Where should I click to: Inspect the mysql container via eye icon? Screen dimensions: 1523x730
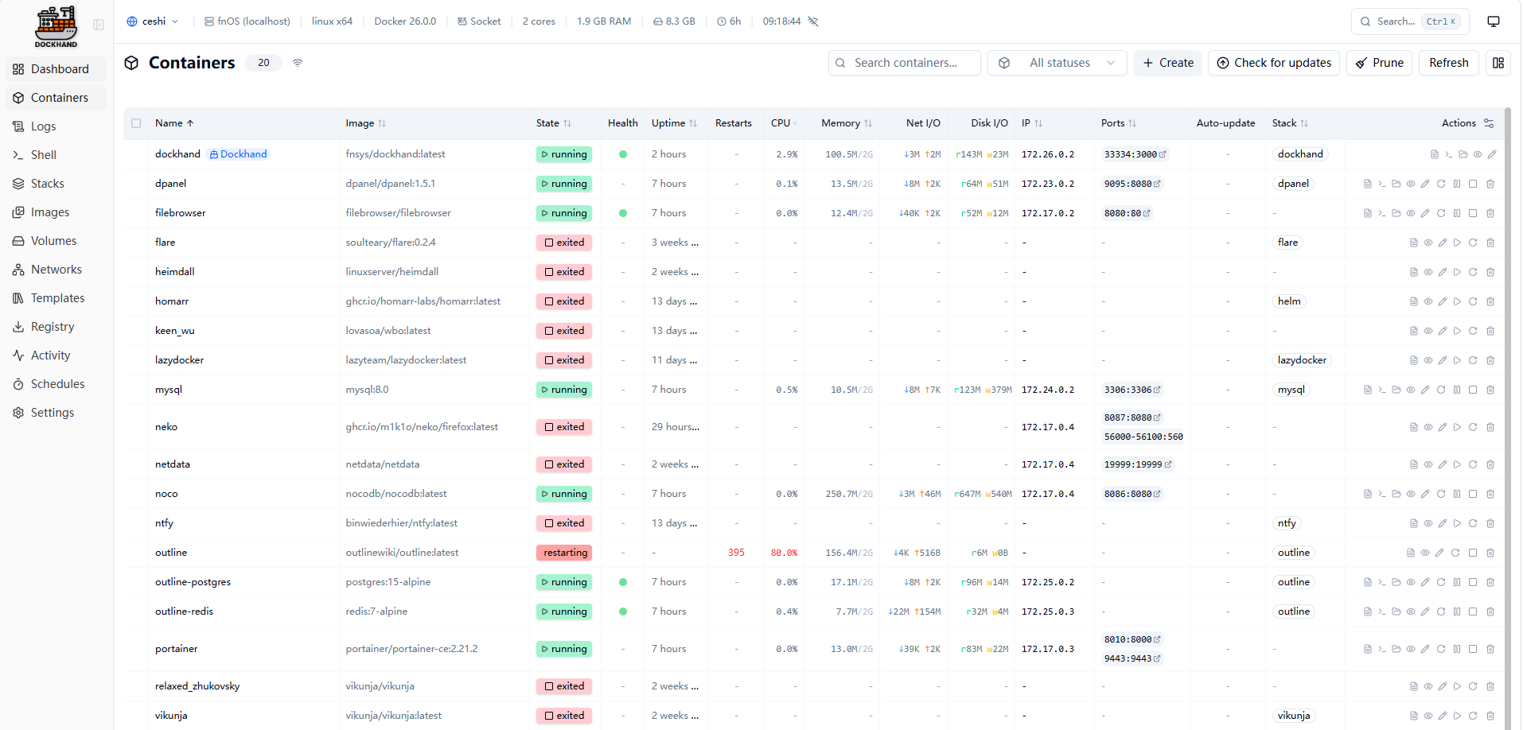[x=1411, y=390]
